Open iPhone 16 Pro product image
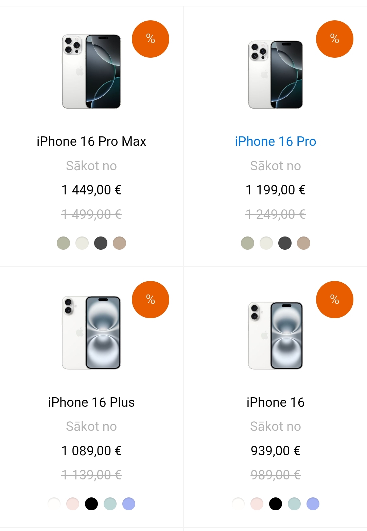367x531 pixels. [x=276, y=75]
